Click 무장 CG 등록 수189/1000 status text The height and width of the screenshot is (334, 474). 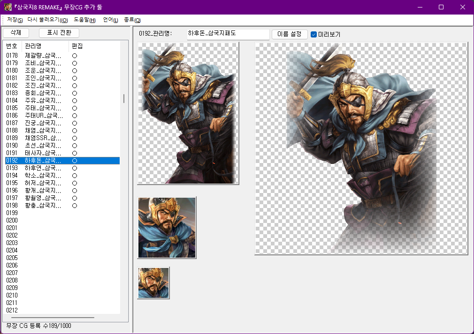tap(38, 326)
